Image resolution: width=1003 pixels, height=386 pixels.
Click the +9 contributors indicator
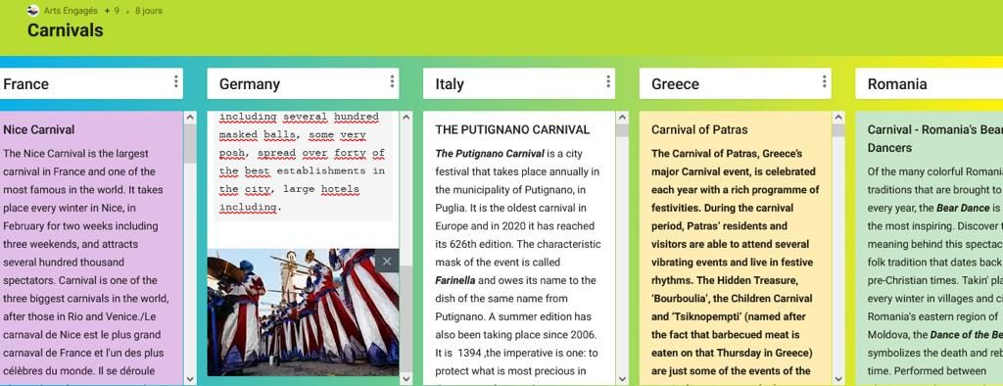pos(112,11)
